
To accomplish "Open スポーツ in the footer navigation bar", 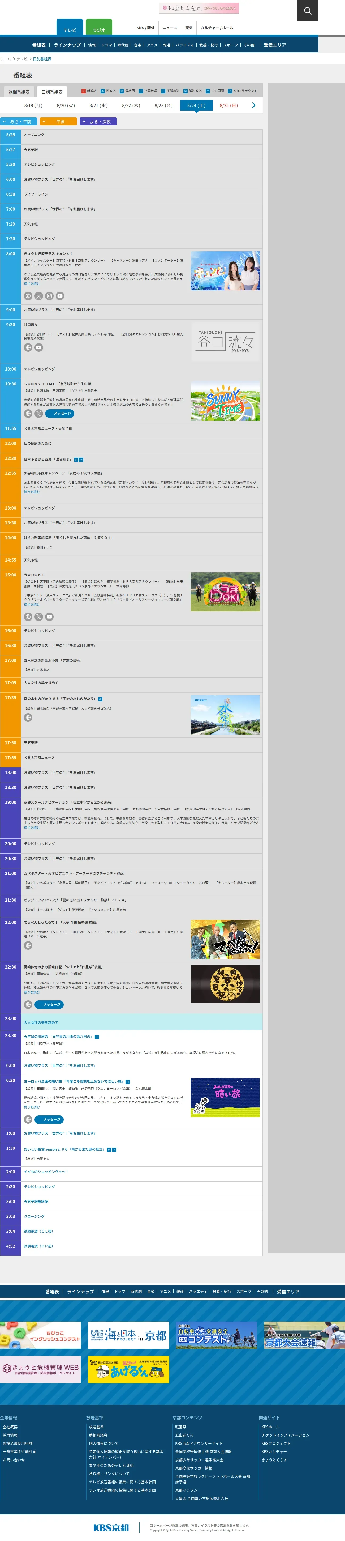I will (x=244, y=1292).
